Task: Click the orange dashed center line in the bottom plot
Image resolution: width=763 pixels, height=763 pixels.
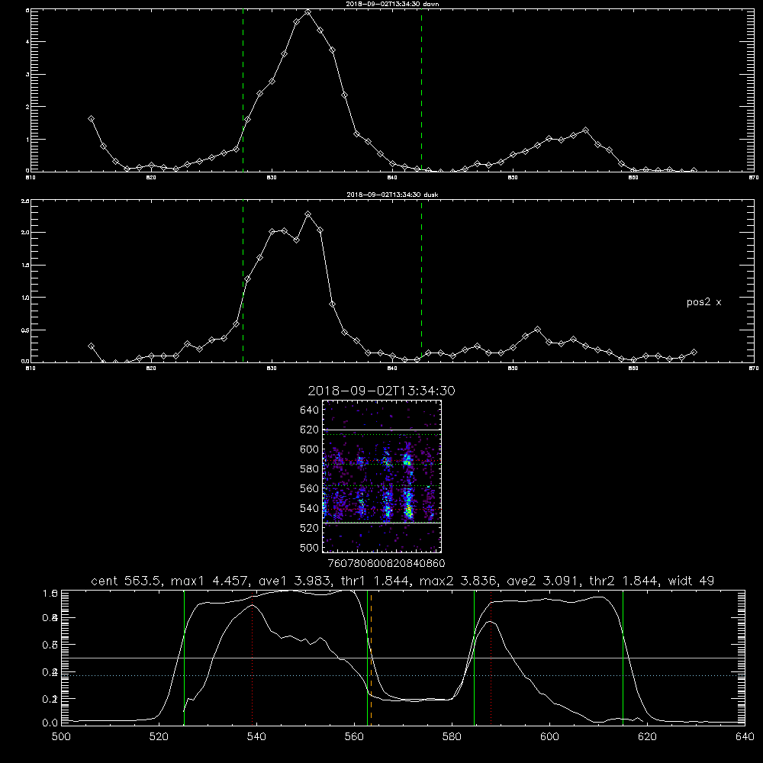Action: point(372,657)
